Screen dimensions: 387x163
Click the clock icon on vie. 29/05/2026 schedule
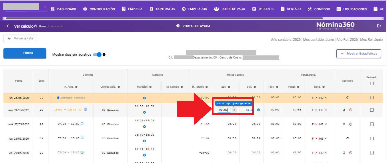(82, 152)
